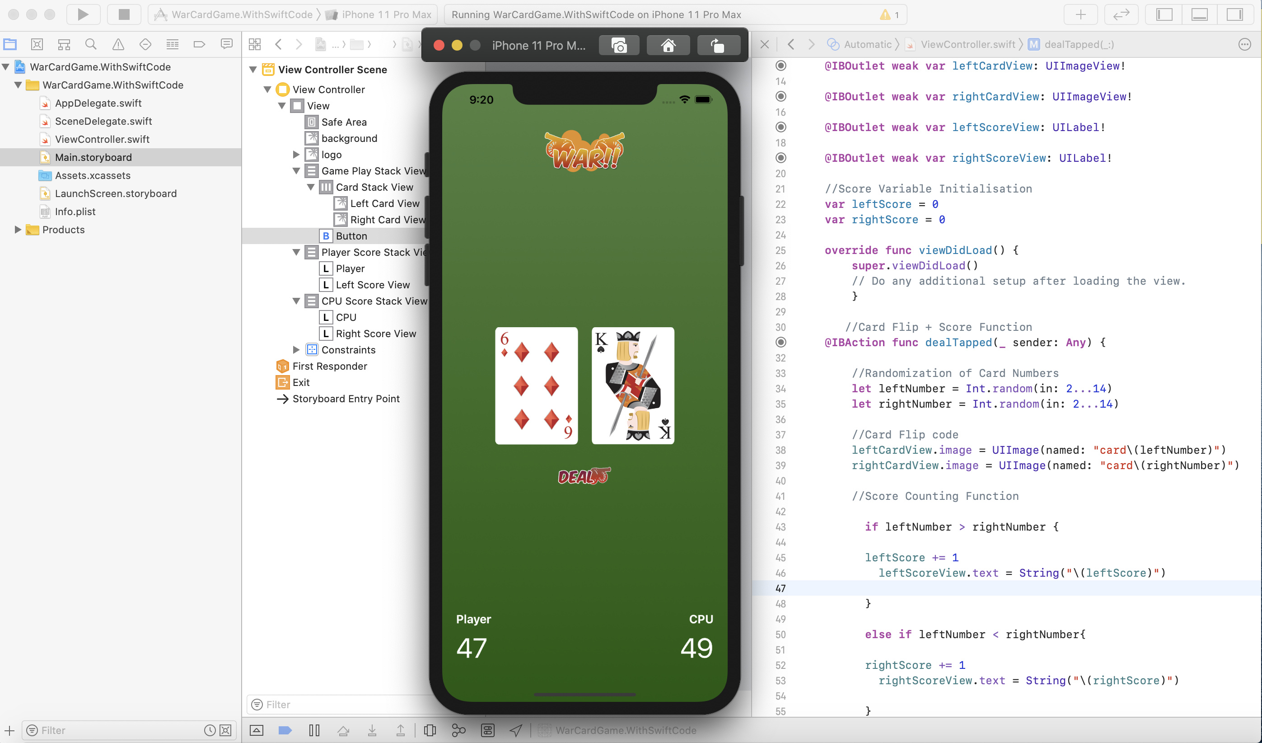Screen dimensions: 1262x743
Task: Open the Issue navigator warning triangle icon
Action: point(118,45)
